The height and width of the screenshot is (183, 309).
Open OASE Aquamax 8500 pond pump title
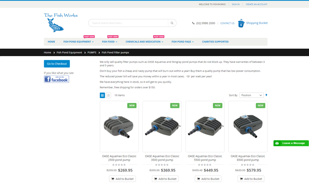[x=248, y=158]
